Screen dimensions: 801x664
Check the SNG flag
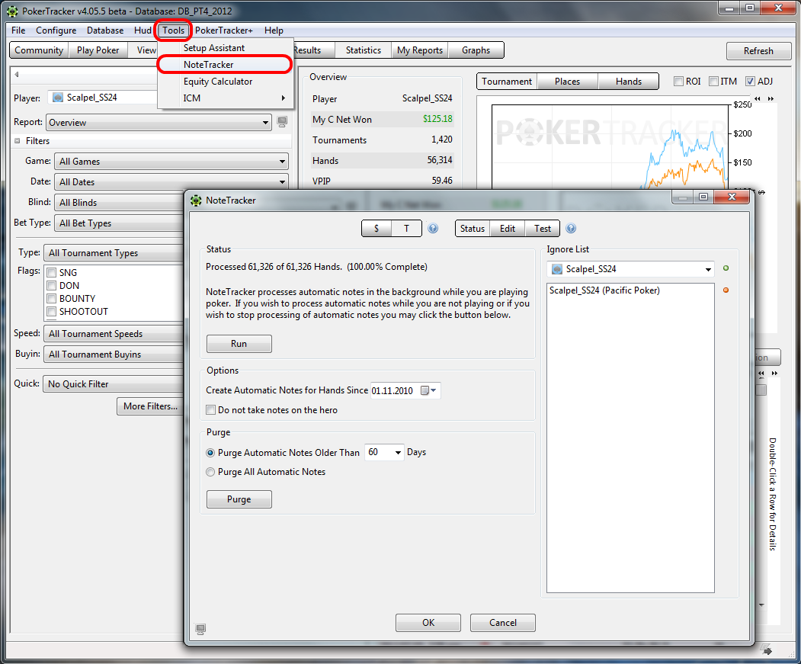click(x=52, y=273)
